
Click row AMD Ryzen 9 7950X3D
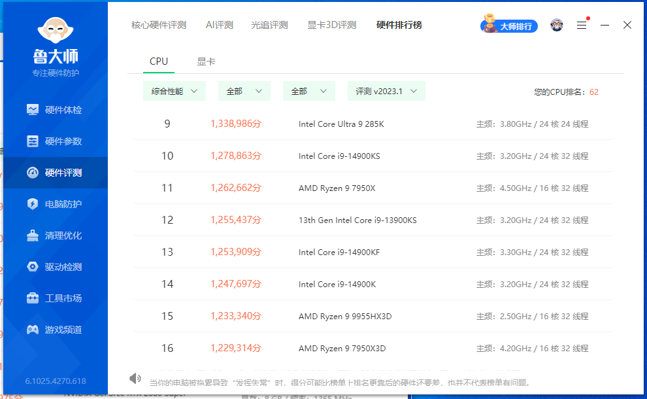(x=373, y=348)
